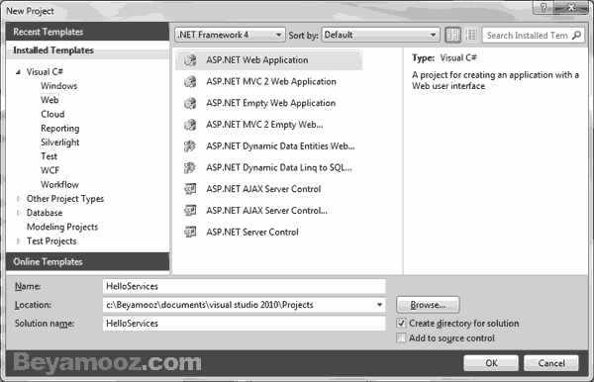Screen dimensions: 594x382
Task: Expand the Database tree node
Action: pyautogui.click(x=18, y=213)
